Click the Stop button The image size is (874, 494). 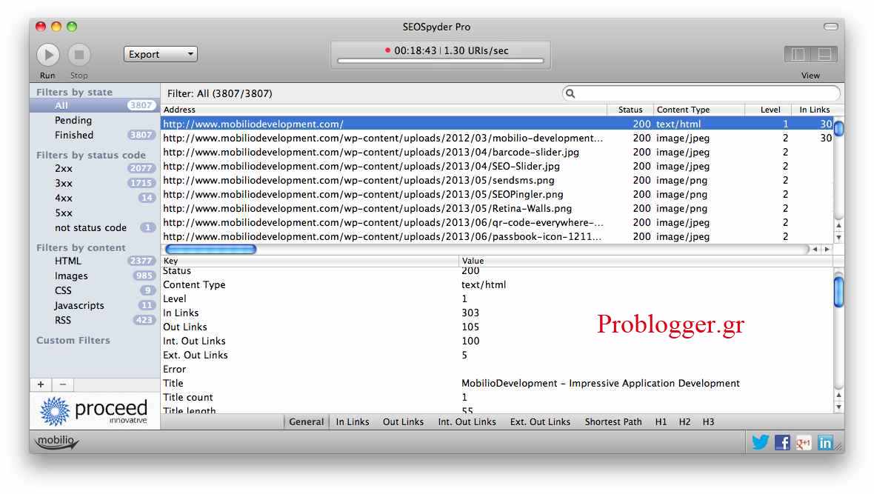point(79,55)
